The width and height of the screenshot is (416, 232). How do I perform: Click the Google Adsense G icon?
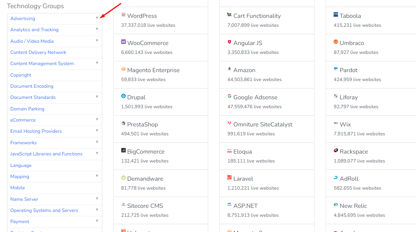click(x=229, y=96)
